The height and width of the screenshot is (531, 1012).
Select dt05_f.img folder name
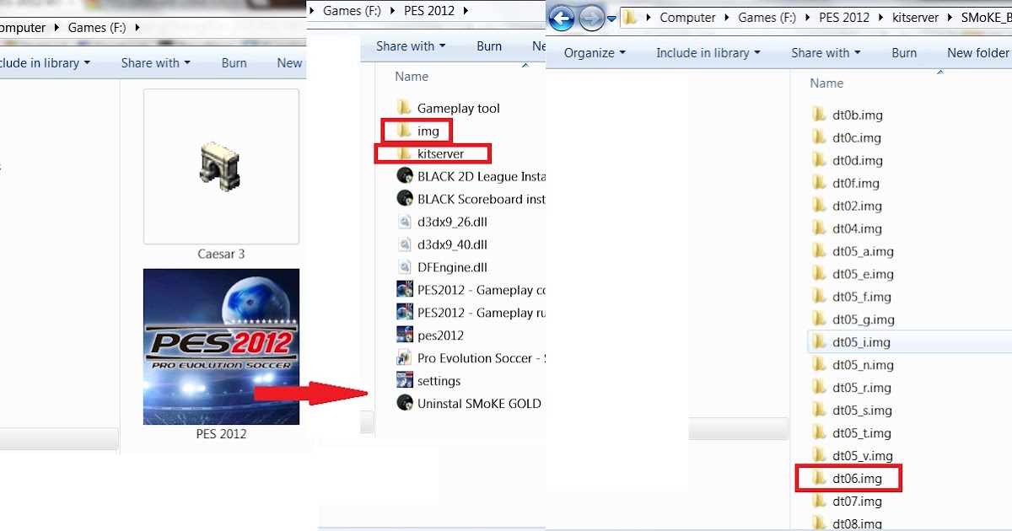pyautogui.click(x=862, y=297)
